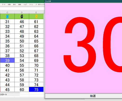Select cell with number 62
The height and width of the screenshot is (101, 122).
[x=36, y=27]
